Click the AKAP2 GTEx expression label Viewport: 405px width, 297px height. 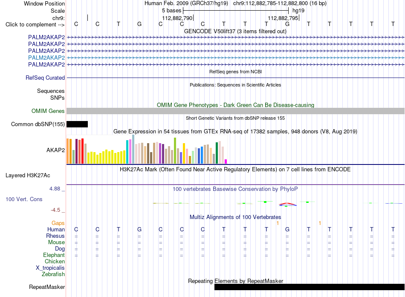click(55, 150)
